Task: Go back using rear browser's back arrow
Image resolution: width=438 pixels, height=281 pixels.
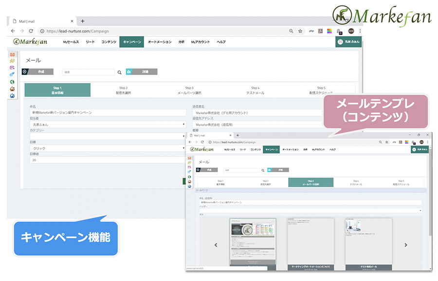Action: tap(13, 31)
